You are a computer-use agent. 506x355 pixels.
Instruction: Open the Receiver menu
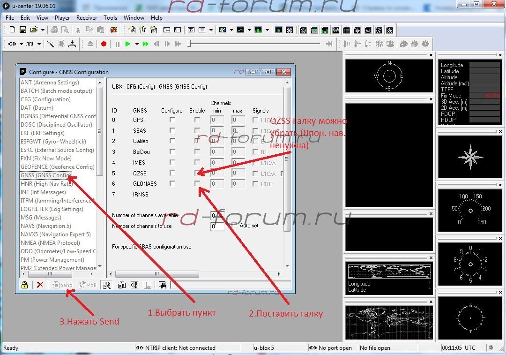coord(87,18)
